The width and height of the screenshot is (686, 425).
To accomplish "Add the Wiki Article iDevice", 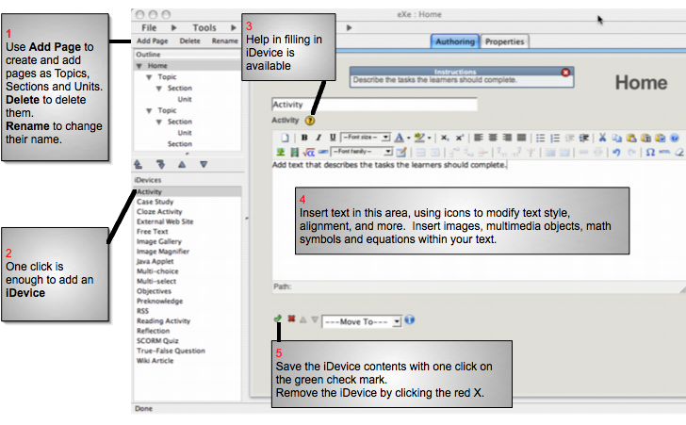I will pos(155,361).
